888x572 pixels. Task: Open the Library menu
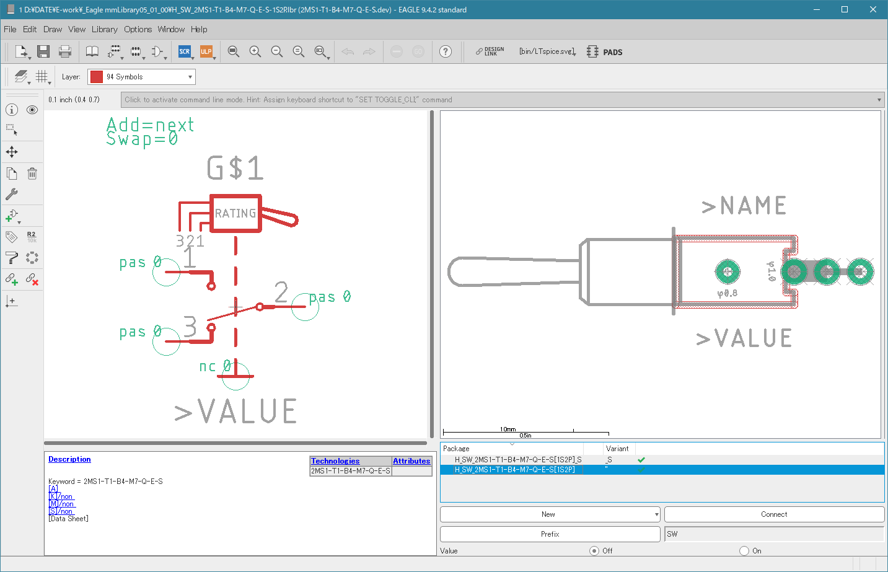coord(104,29)
